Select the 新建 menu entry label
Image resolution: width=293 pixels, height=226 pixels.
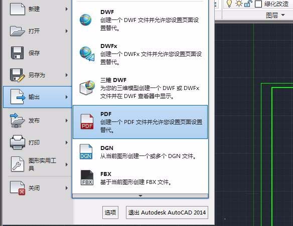pyautogui.click(x=34, y=9)
